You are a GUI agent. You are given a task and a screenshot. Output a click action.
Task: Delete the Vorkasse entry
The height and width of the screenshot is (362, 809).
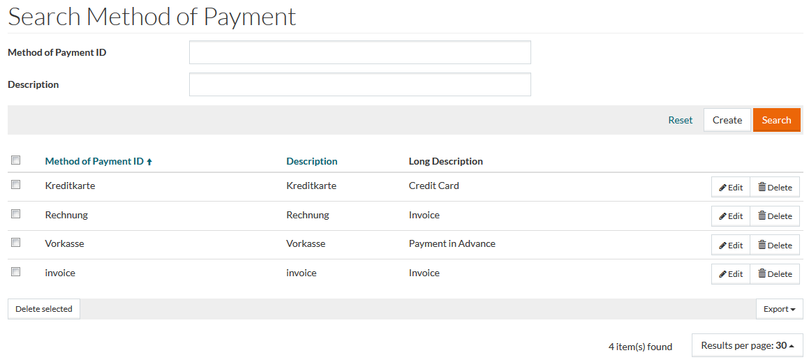pyautogui.click(x=775, y=246)
